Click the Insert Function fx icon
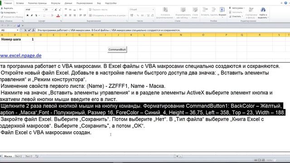The width and height of the screenshot is (290, 163). [x=33, y=30]
